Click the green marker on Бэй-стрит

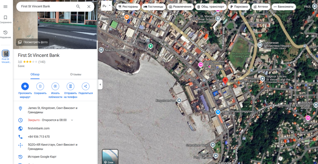(150, 46)
